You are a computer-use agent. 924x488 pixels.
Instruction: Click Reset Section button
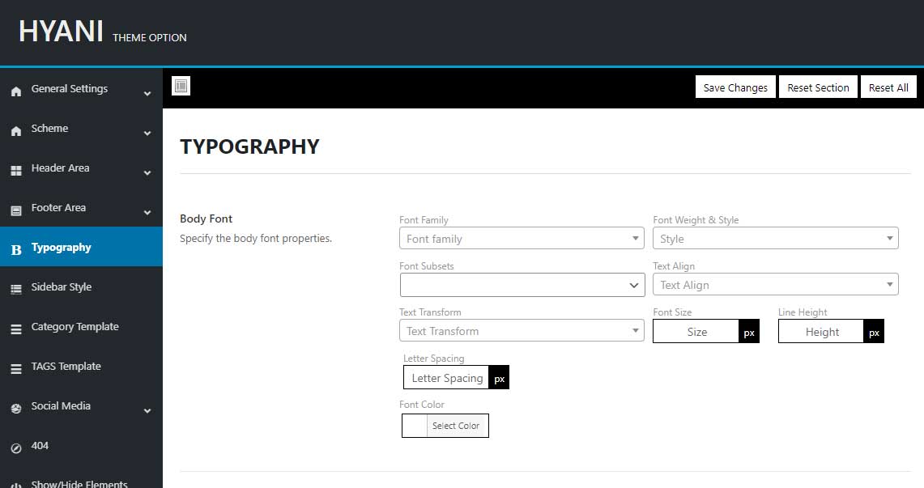(x=818, y=87)
